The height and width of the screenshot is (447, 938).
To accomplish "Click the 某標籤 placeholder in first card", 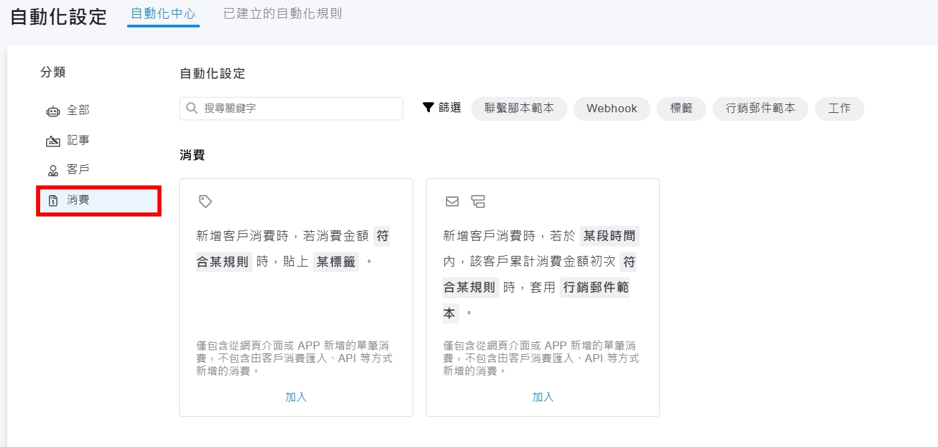I will (336, 262).
